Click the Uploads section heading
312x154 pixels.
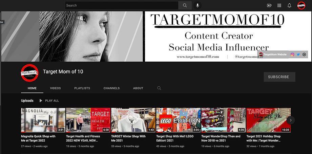coord(27,101)
